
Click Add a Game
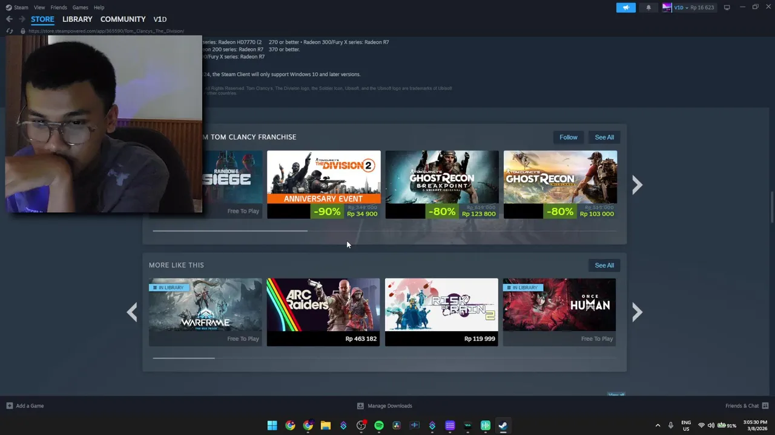click(25, 406)
